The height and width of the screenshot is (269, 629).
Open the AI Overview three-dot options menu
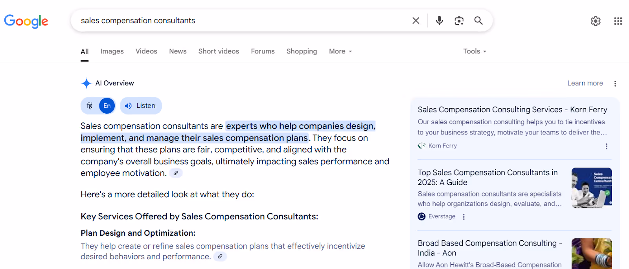[x=615, y=84]
